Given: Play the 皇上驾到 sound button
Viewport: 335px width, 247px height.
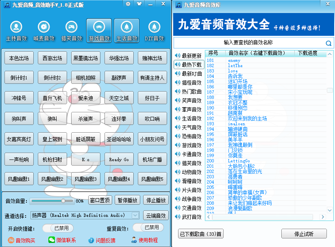Looking at the screenshot, I should (52, 139).
